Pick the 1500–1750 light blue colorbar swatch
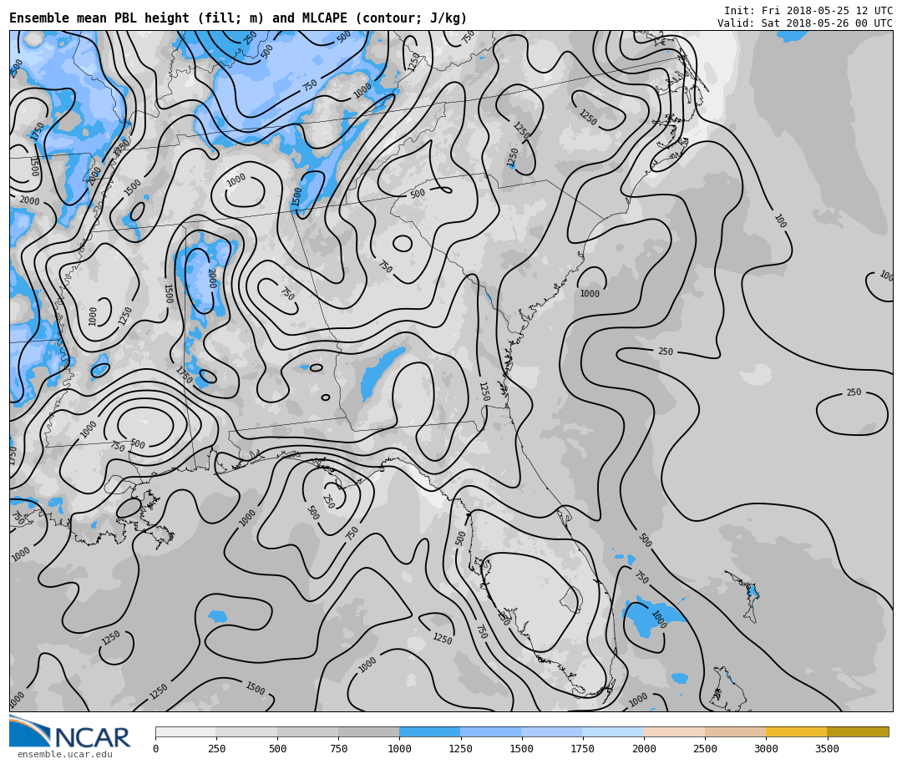The height and width of the screenshot is (764, 902). pyautogui.click(x=552, y=731)
